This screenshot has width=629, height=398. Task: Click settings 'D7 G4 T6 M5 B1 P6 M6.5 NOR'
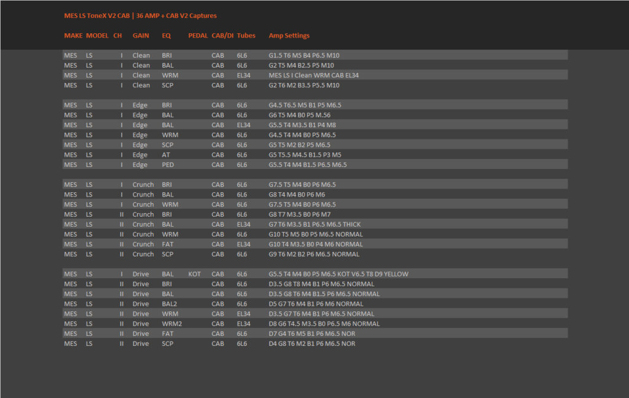click(312, 334)
